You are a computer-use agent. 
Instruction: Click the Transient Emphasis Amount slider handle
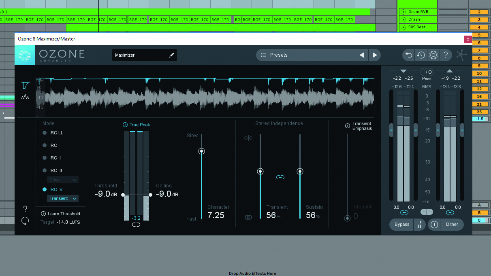[347, 218]
